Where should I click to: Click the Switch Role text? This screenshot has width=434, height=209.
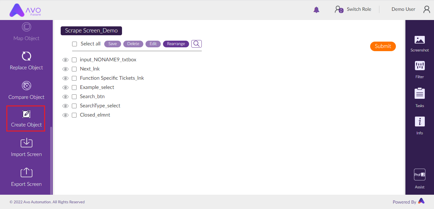coord(359,9)
